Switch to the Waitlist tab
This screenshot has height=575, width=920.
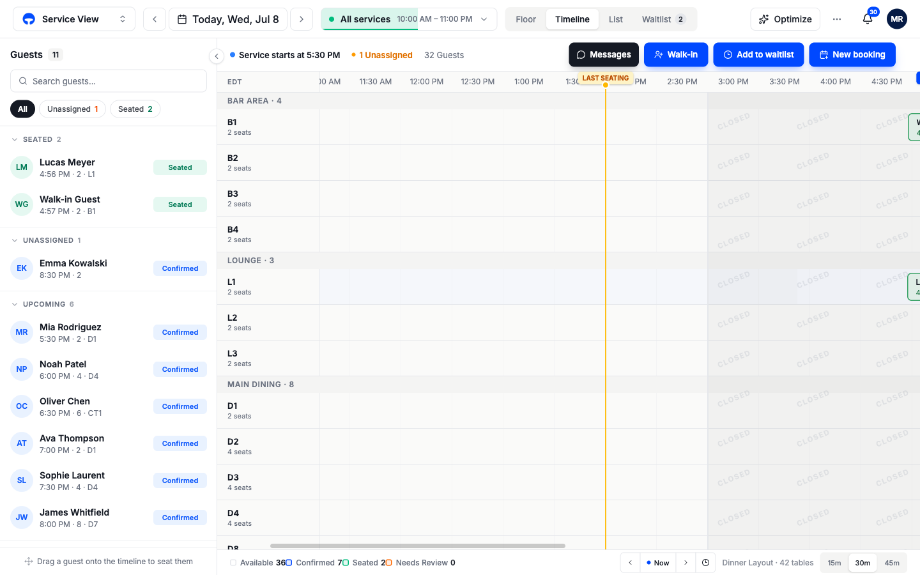pyautogui.click(x=664, y=19)
